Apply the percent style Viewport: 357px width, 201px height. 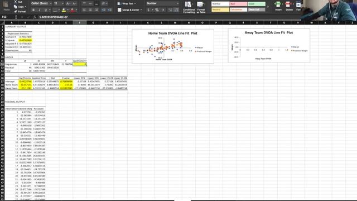pyautogui.click(x=157, y=10)
